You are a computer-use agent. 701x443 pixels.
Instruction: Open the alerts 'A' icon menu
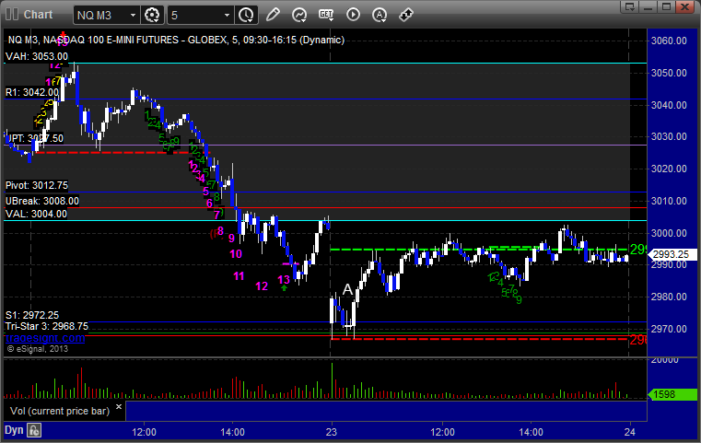tap(380, 15)
